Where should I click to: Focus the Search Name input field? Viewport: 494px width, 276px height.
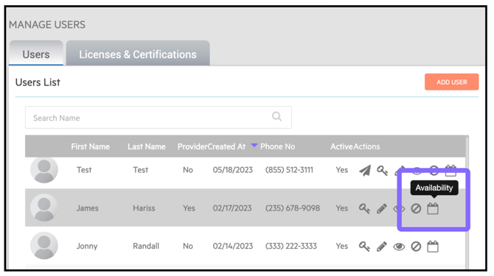point(159,118)
